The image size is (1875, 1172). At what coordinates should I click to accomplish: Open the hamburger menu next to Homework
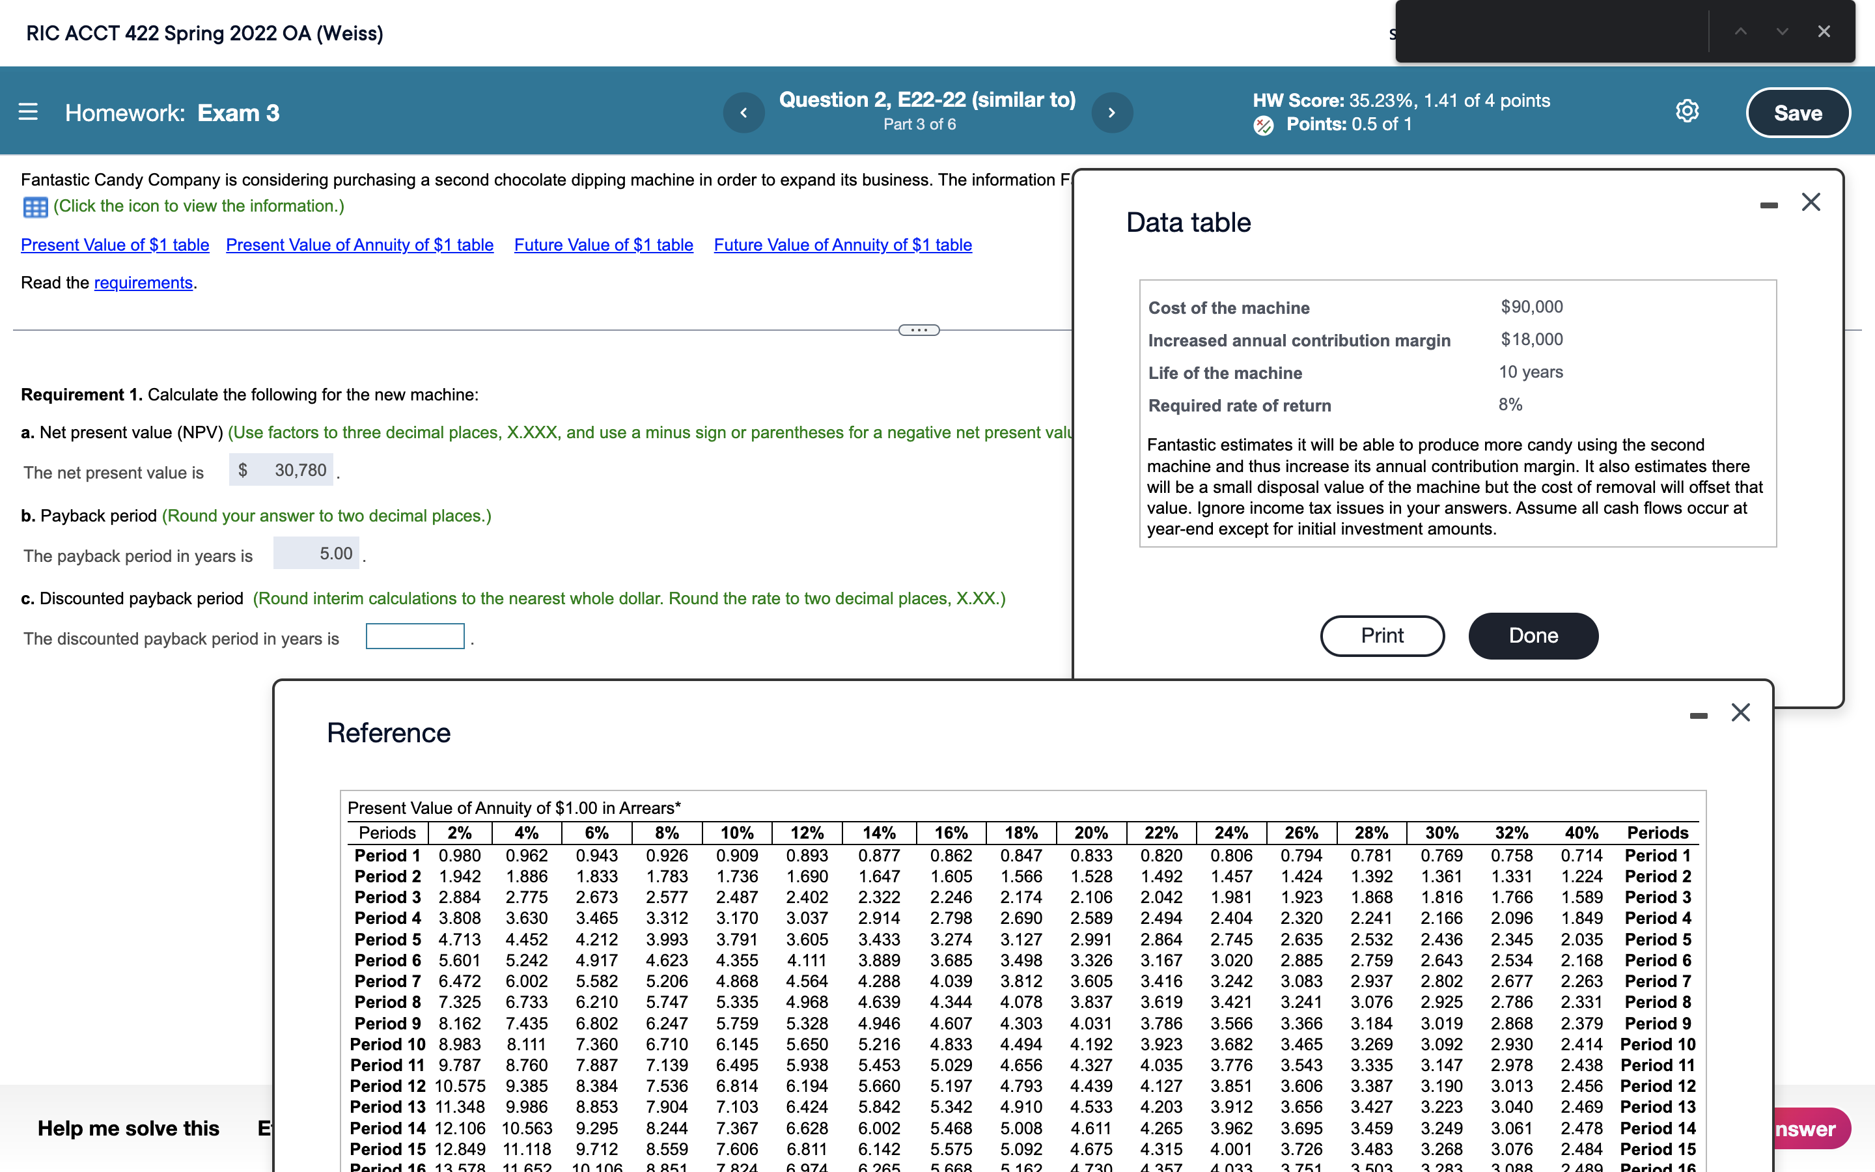tap(28, 113)
